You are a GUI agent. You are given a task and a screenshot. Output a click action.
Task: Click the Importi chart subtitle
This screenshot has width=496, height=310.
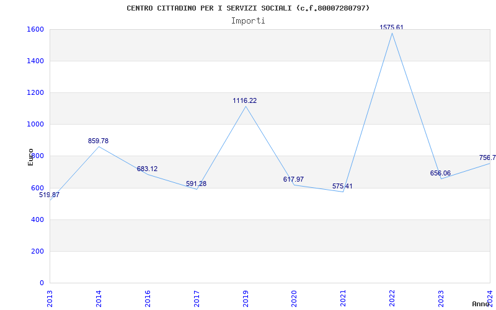coord(248,21)
